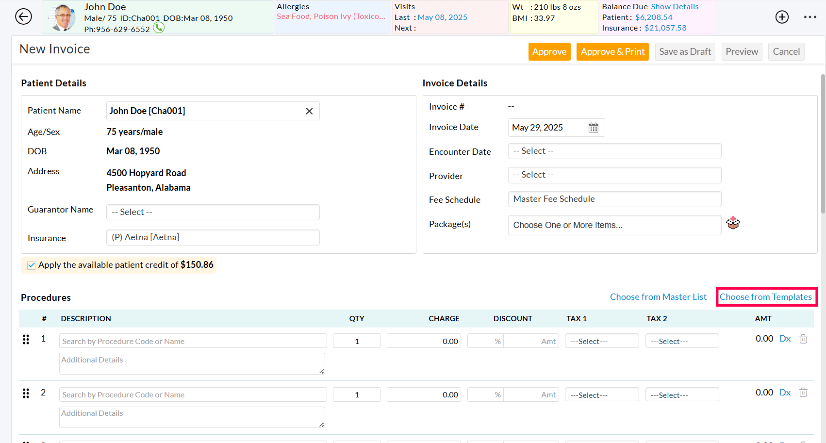Click Save as Draft
Screen dimensions: 826x443
(x=685, y=51)
